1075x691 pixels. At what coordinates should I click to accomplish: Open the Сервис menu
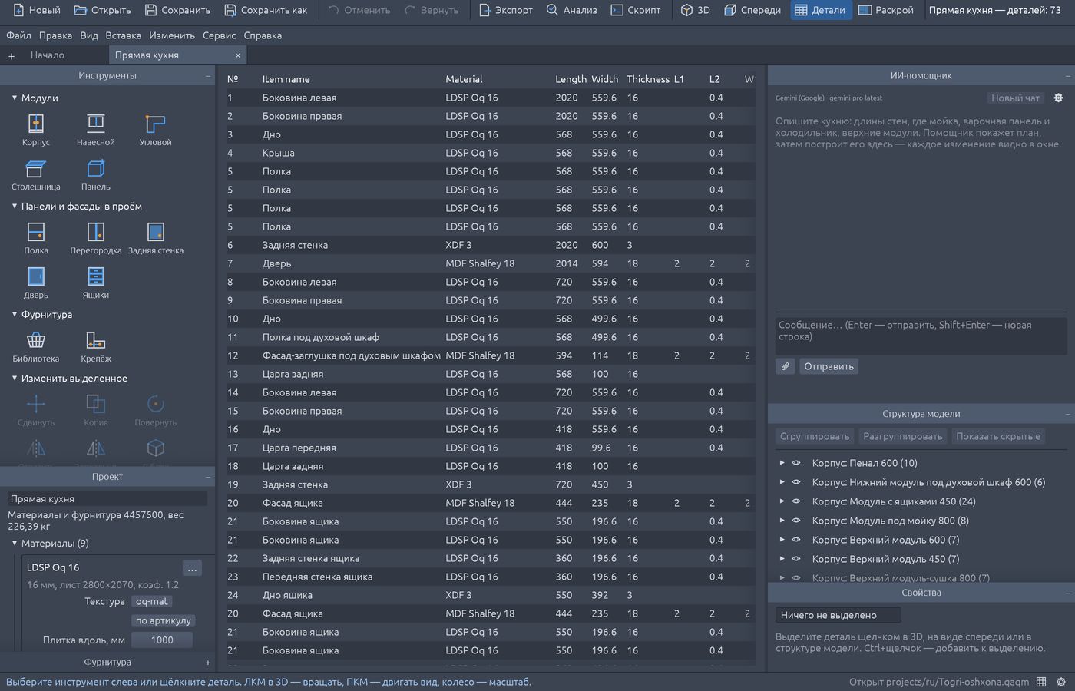pos(219,35)
